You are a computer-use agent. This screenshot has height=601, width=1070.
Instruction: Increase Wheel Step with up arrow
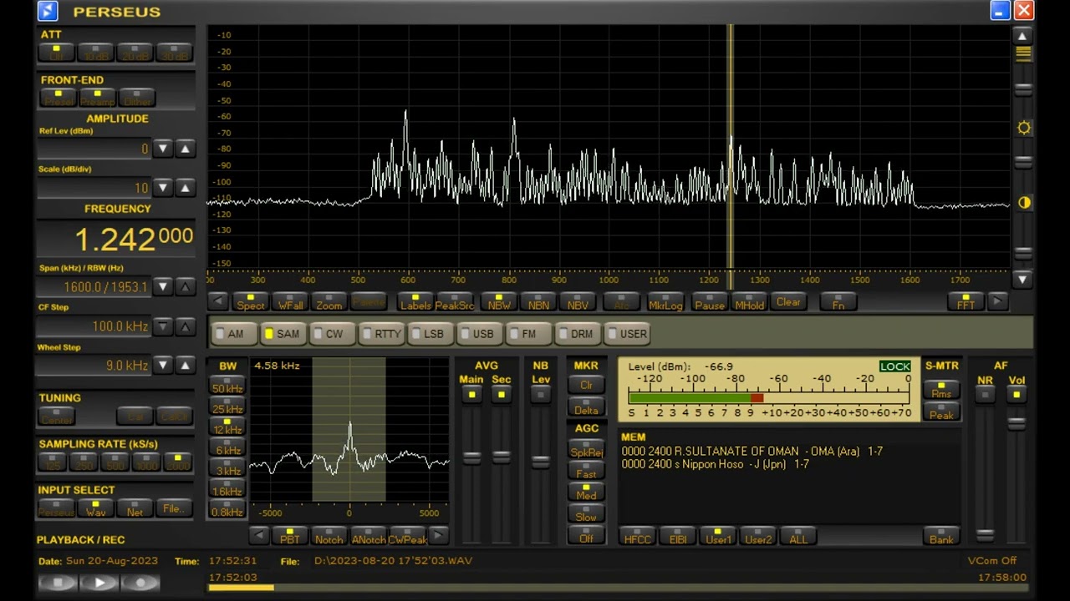click(186, 365)
